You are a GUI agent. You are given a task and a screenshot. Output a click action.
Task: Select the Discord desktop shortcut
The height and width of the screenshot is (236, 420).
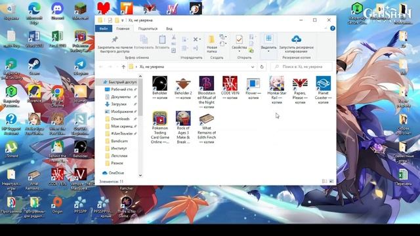(x=57, y=12)
